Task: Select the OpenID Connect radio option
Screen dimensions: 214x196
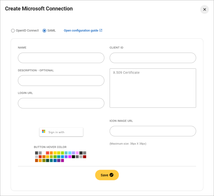Action: coord(13,31)
